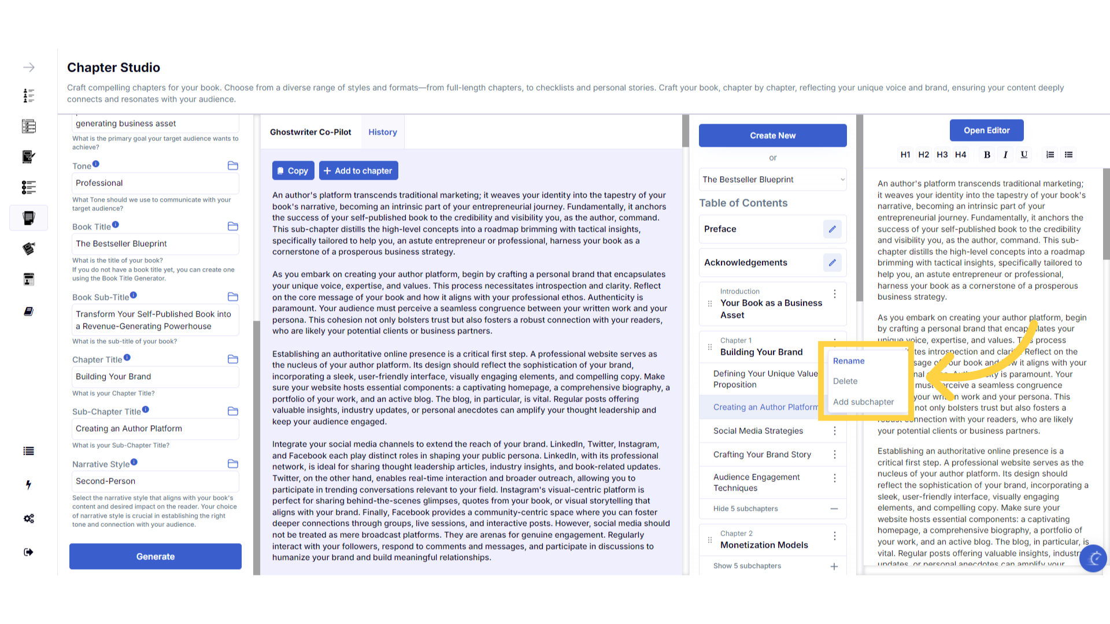Apply Underline formatting in editor toolbar
This screenshot has height=624, width=1110.
(x=1024, y=155)
